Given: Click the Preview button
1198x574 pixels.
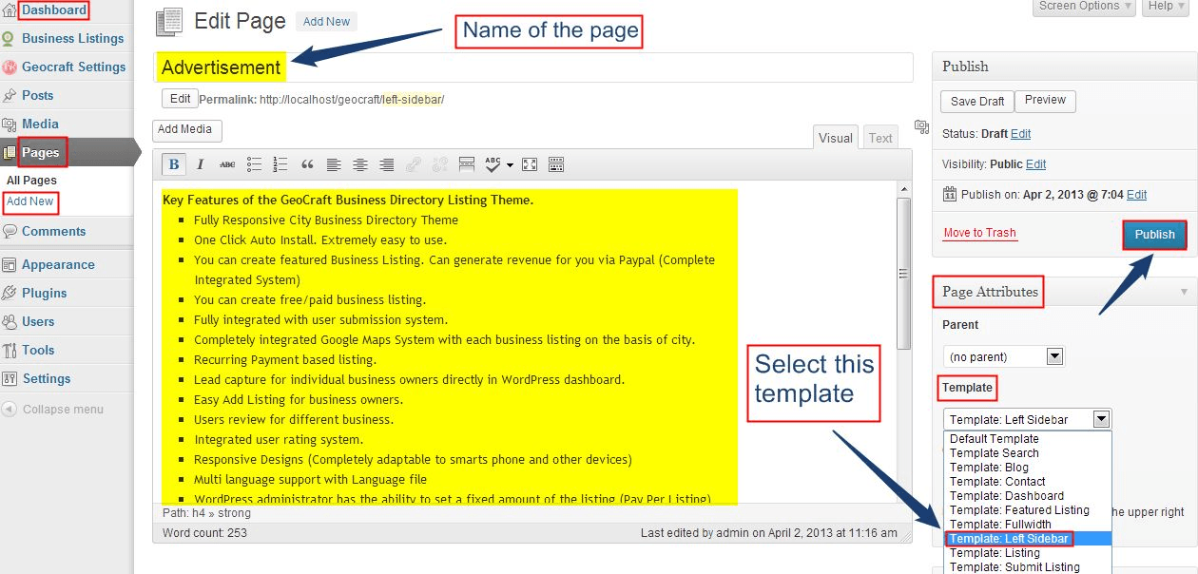Looking at the screenshot, I should (1045, 101).
